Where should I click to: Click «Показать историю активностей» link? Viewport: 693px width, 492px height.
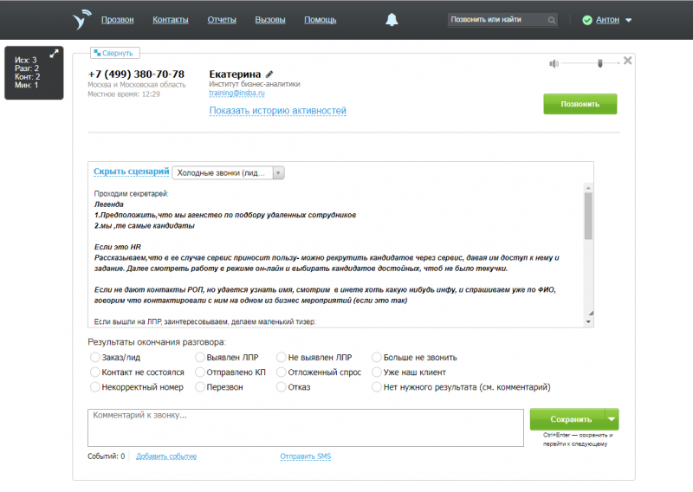pyautogui.click(x=277, y=111)
